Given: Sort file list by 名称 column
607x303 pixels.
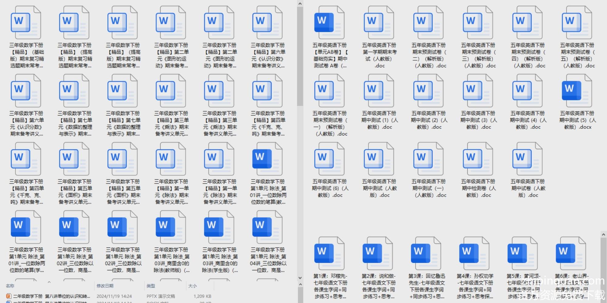Looking at the screenshot, I should click(x=10, y=286).
